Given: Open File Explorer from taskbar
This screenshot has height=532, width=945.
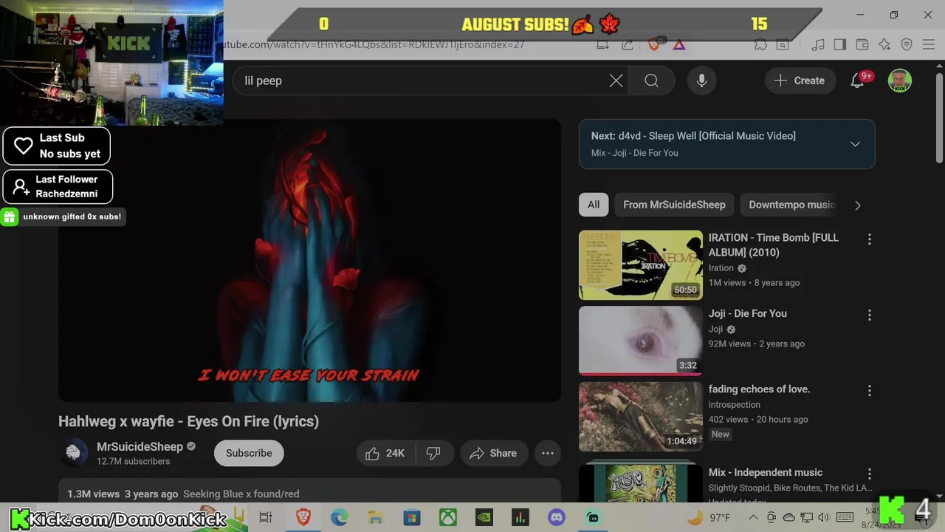Looking at the screenshot, I should [x=375, y=517].
